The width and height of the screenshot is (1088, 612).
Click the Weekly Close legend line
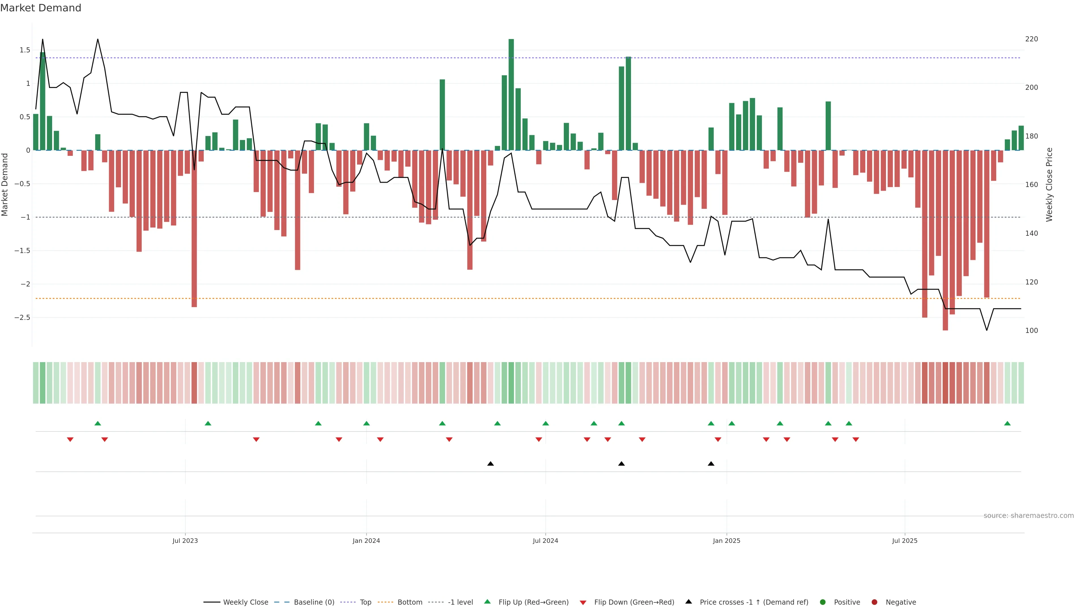[212, 602]
